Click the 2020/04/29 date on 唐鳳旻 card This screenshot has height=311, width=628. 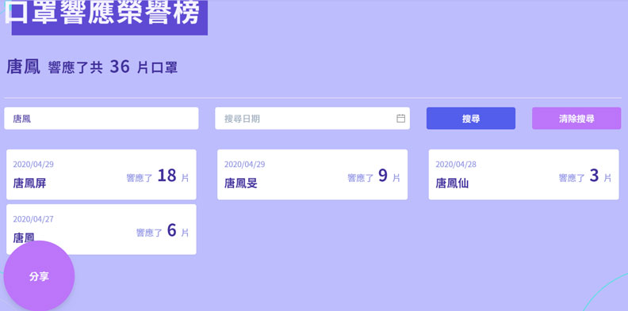point(244,165)
